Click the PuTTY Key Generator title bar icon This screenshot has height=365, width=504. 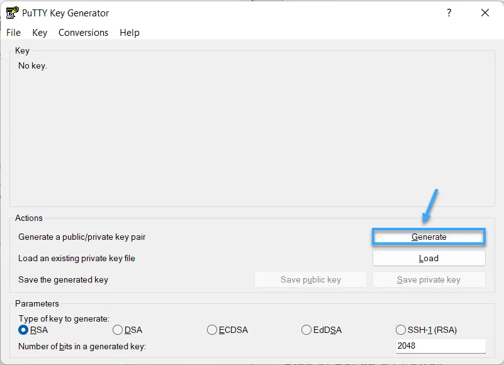coord(12,13)
